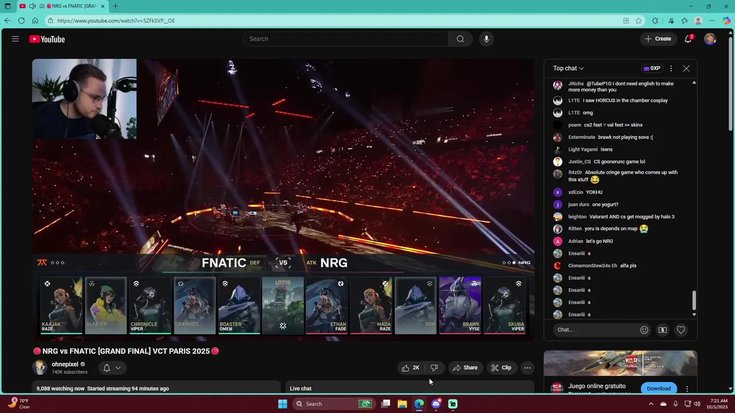The width and height of the screenshot is (735, 413).
Task: Open the chat emoji picker
Action: [x=644, y=330]
